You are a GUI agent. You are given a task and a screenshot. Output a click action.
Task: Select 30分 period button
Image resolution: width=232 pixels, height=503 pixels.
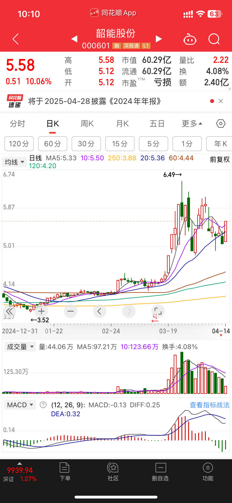(x=86, y=144)
